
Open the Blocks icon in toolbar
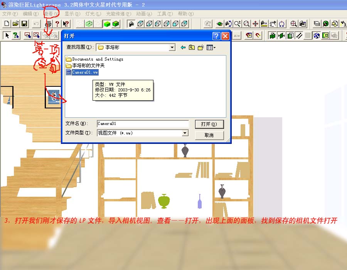coord(335,24)
